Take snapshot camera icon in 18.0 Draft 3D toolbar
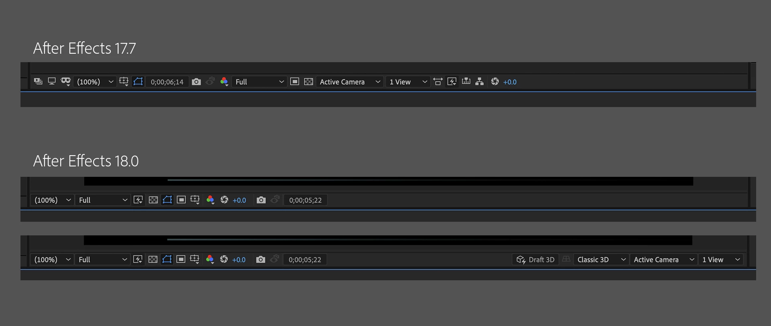This screenshot has height=326, width=771. 261,259
